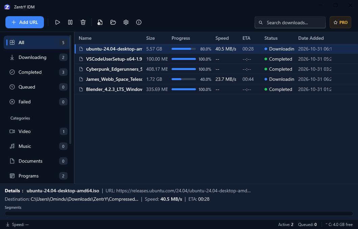Focus the Search downloads field
Image resolution: width=358 pixels, height=229 pixels.
point(290,22)
